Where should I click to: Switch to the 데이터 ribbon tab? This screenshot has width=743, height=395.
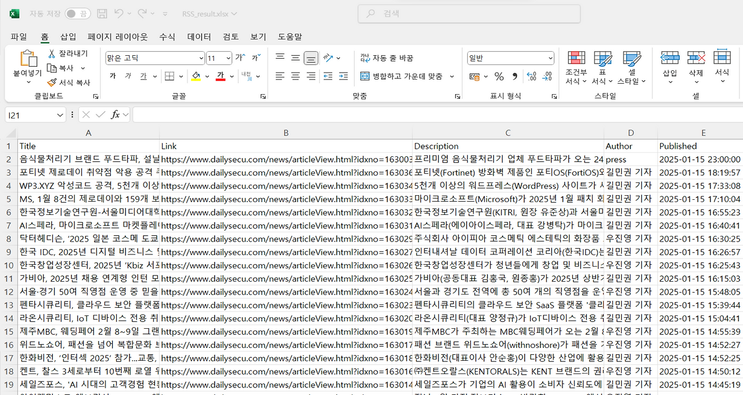[x=199, y=37]
